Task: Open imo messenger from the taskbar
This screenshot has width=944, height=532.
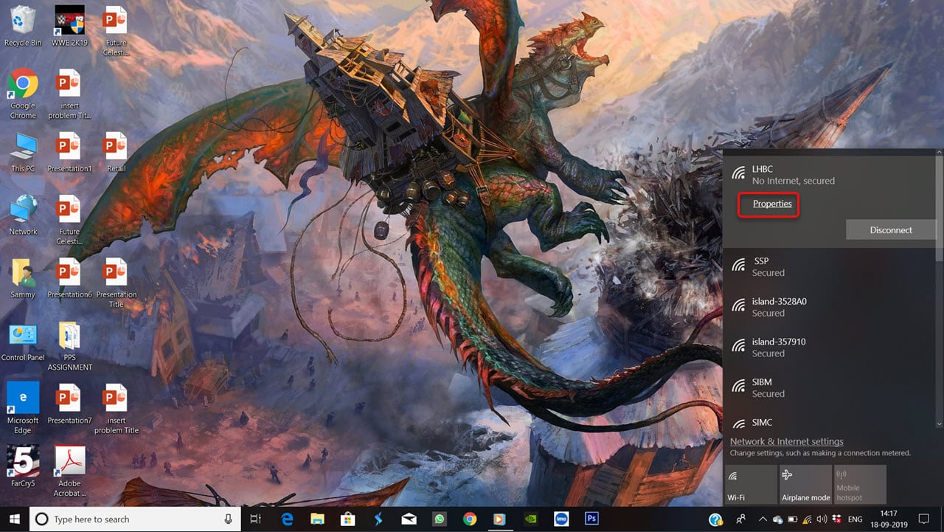Action: click(x=560, y=519)
